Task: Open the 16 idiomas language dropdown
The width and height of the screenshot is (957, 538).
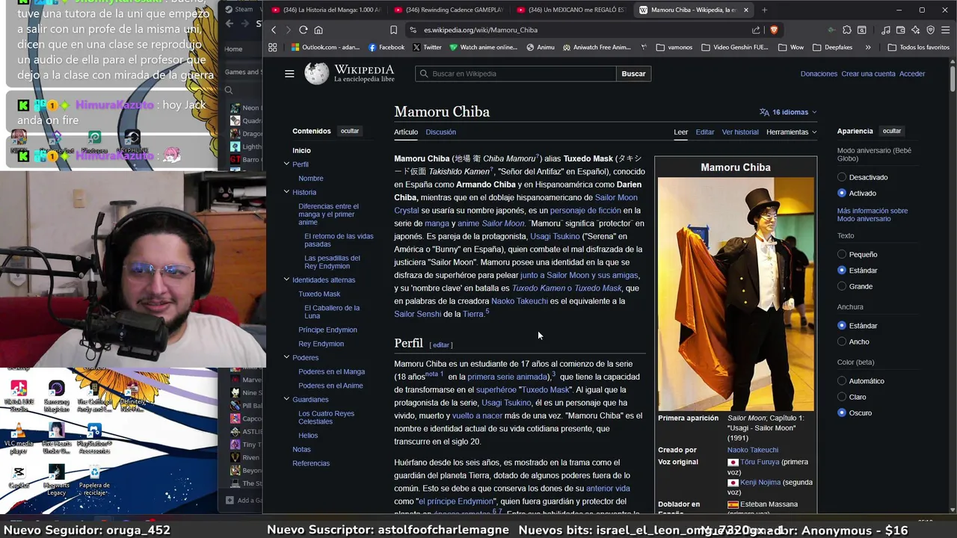Action: (788, 112)
